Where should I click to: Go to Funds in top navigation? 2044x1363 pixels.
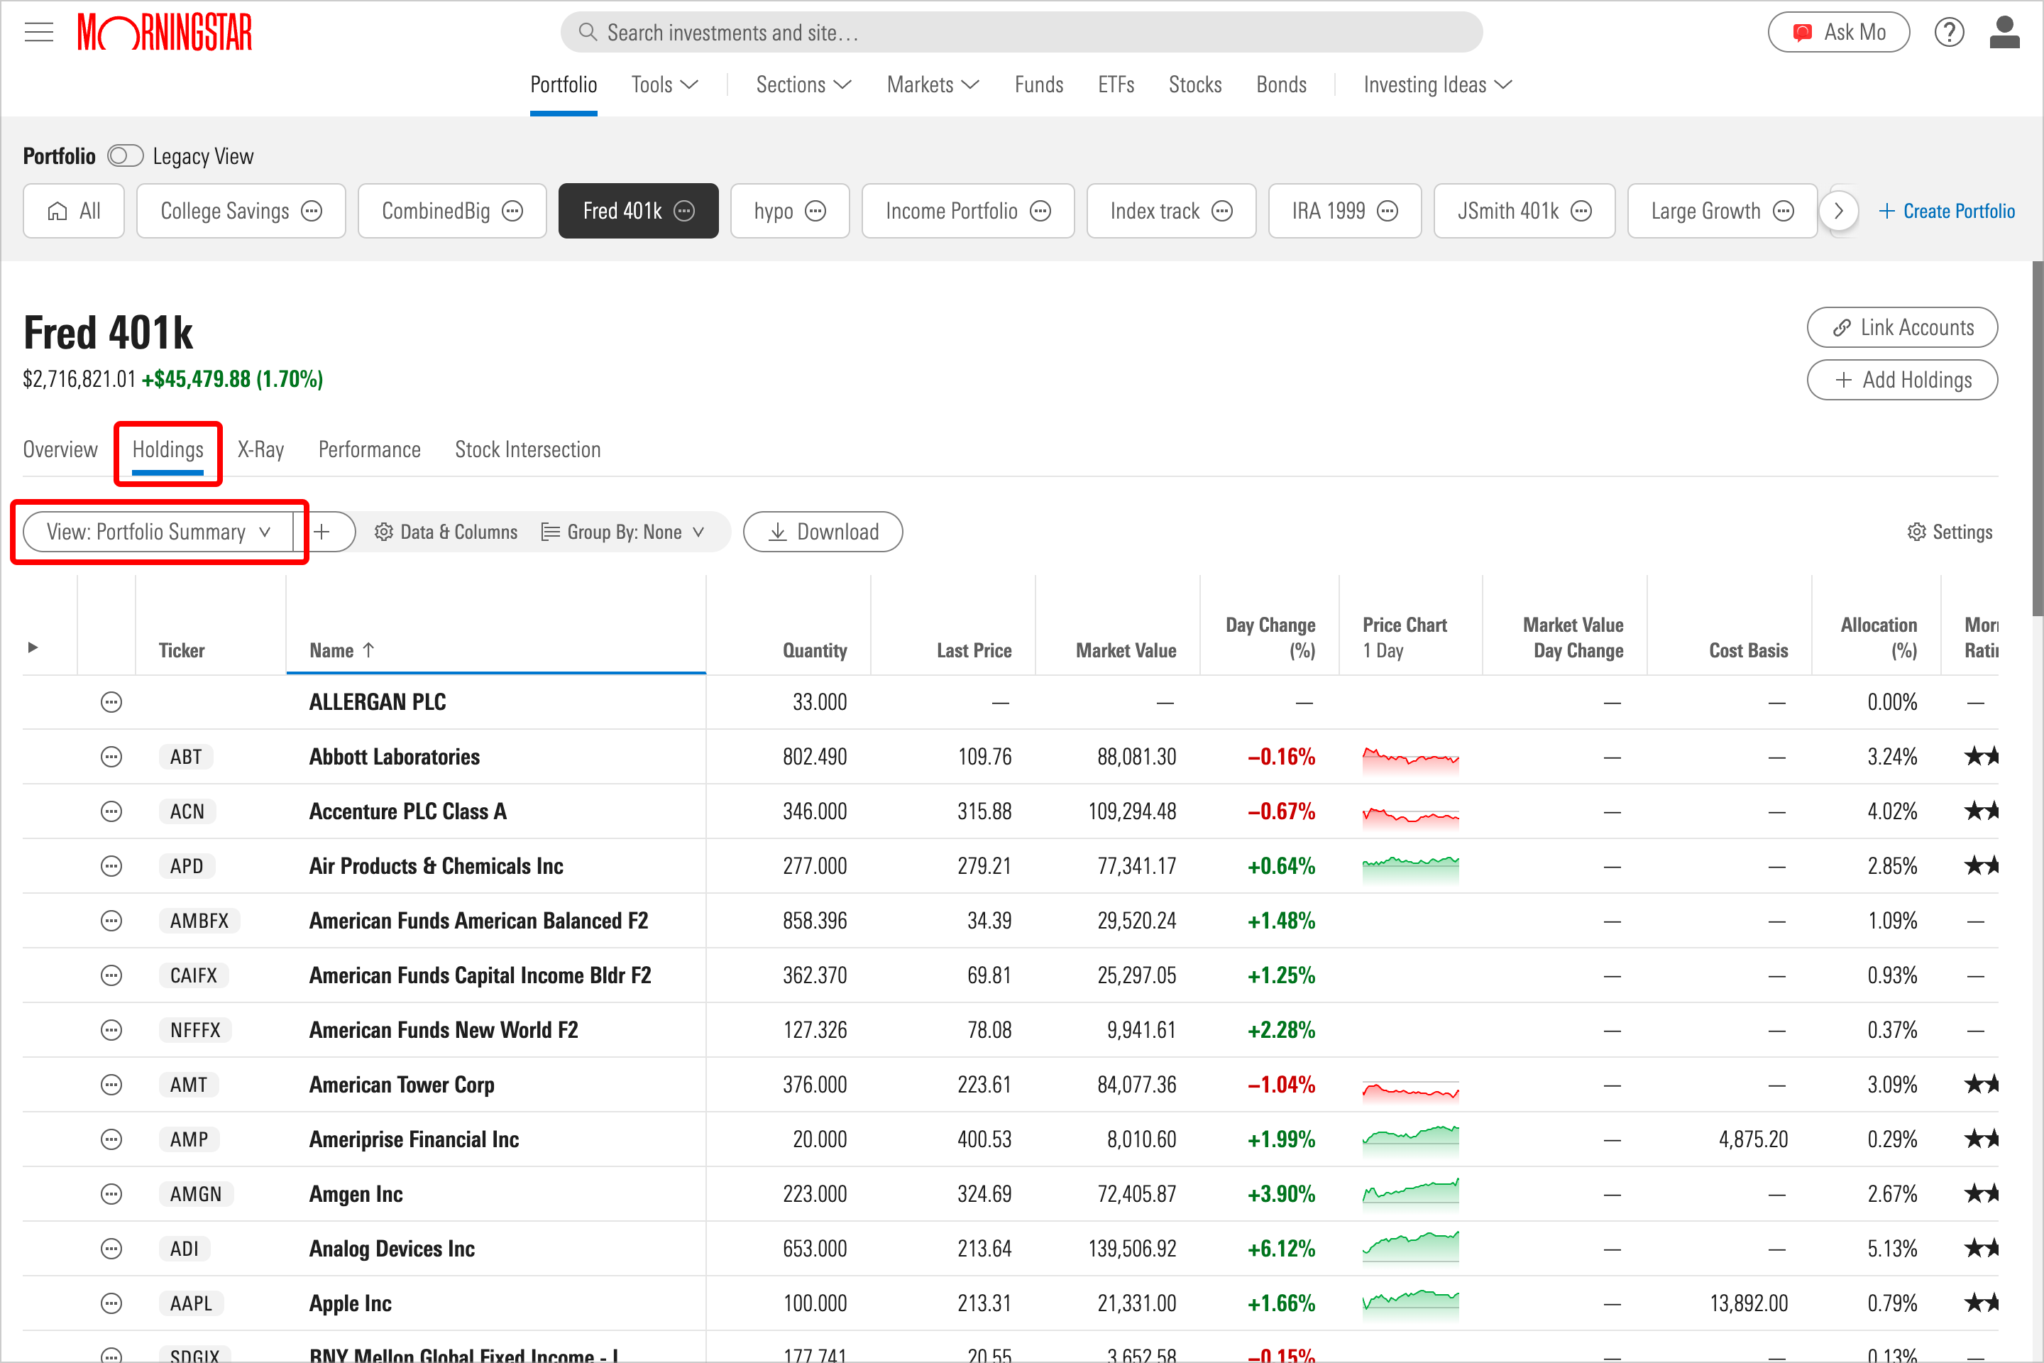(x=1038, y=85)
